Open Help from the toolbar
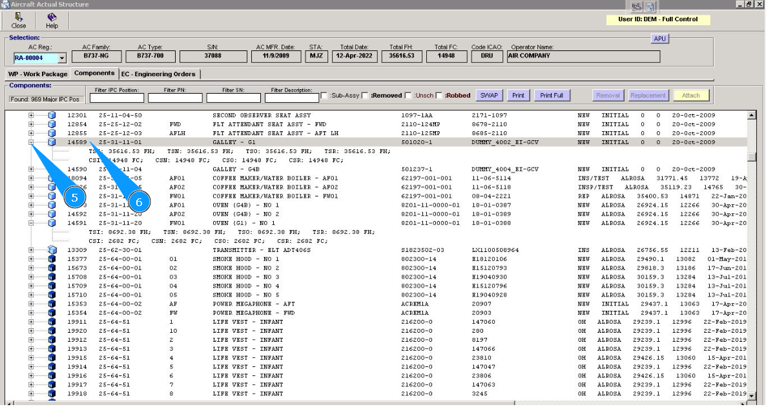This screenshot has height=409, width=766. tap(52, 20)
